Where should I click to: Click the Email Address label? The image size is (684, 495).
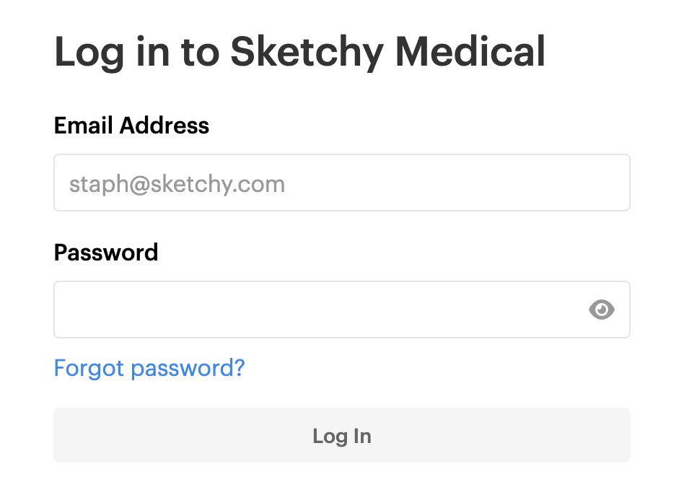click(x=131, y=126)
